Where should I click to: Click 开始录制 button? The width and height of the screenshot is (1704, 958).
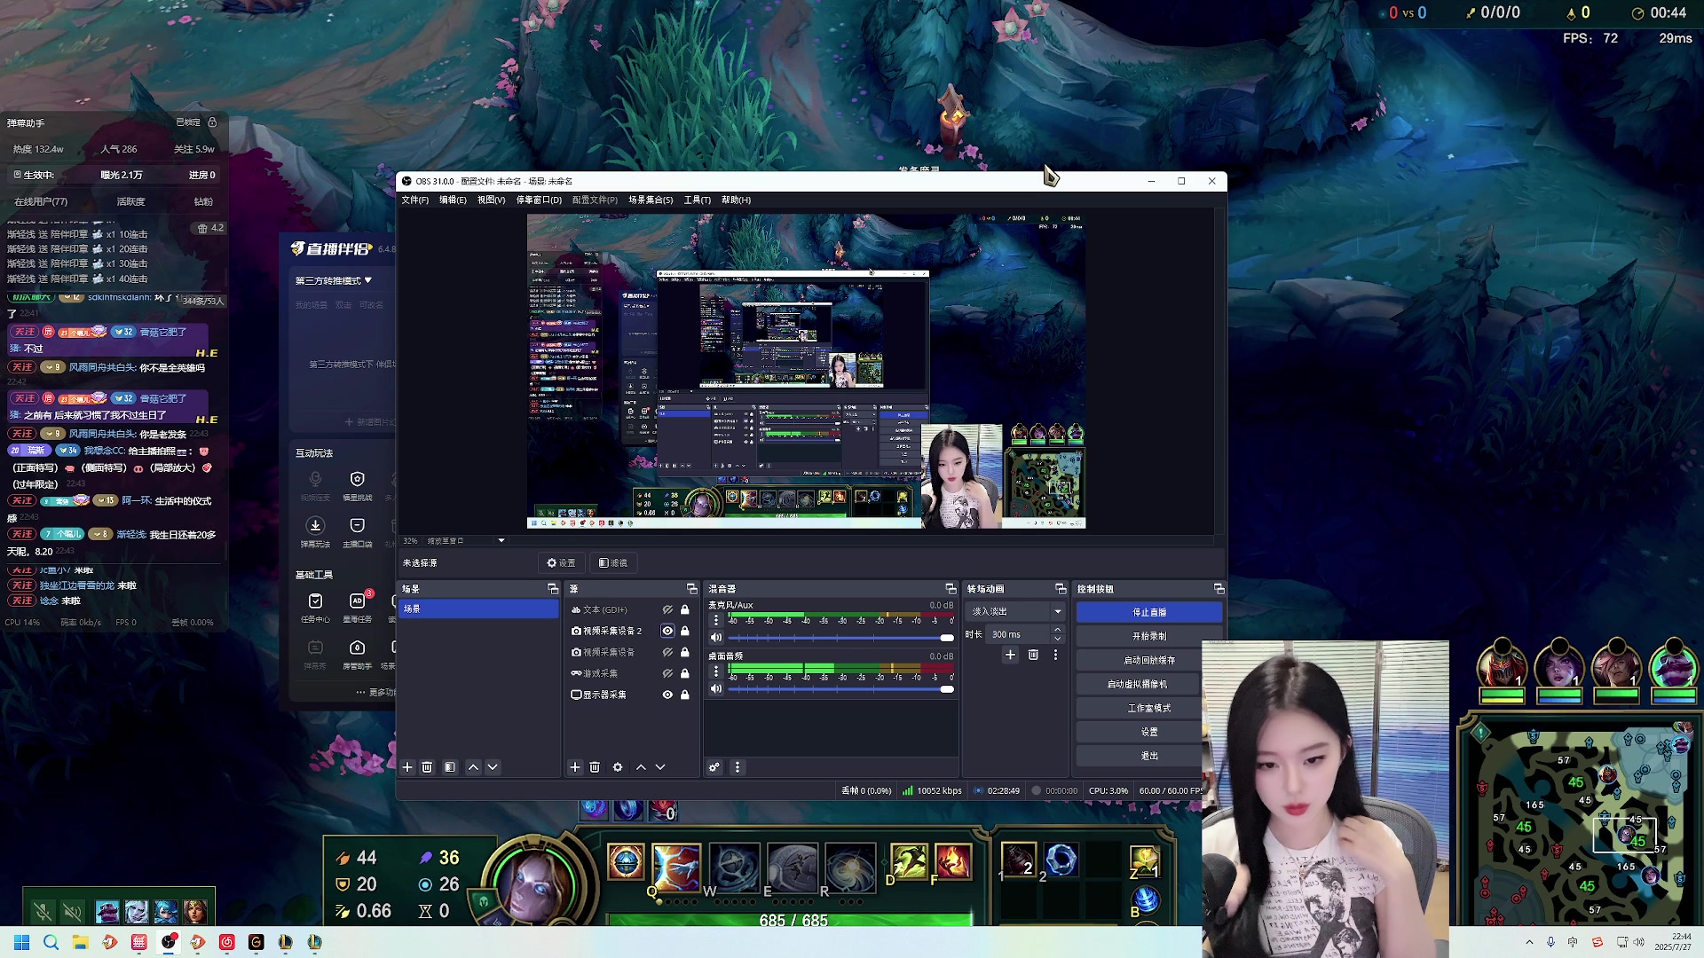tap(1149, 637)
